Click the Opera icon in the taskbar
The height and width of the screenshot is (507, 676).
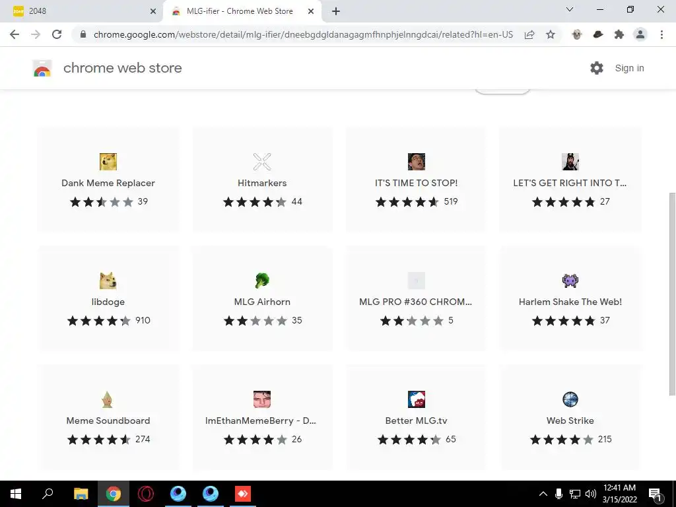coord(146,494)
